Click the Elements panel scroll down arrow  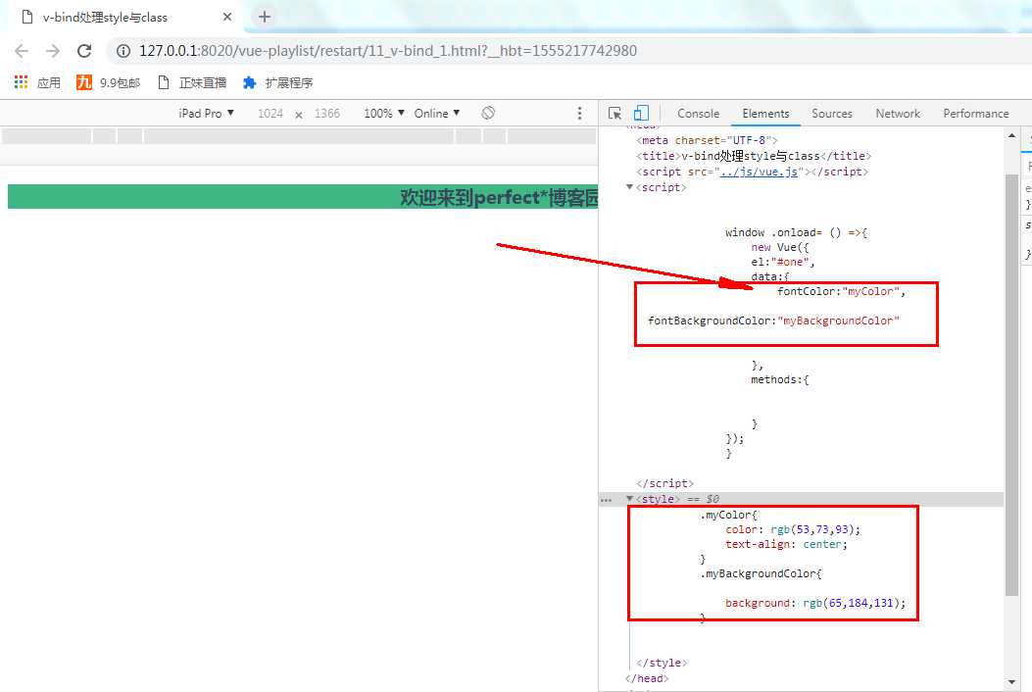coord(1011,682)
